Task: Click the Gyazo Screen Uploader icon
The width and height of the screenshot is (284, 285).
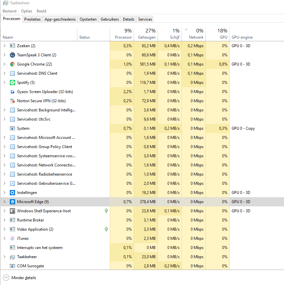Action: (x=12, y=92)
